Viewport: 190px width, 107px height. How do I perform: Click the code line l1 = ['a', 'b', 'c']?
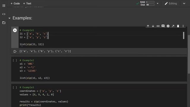34,34
